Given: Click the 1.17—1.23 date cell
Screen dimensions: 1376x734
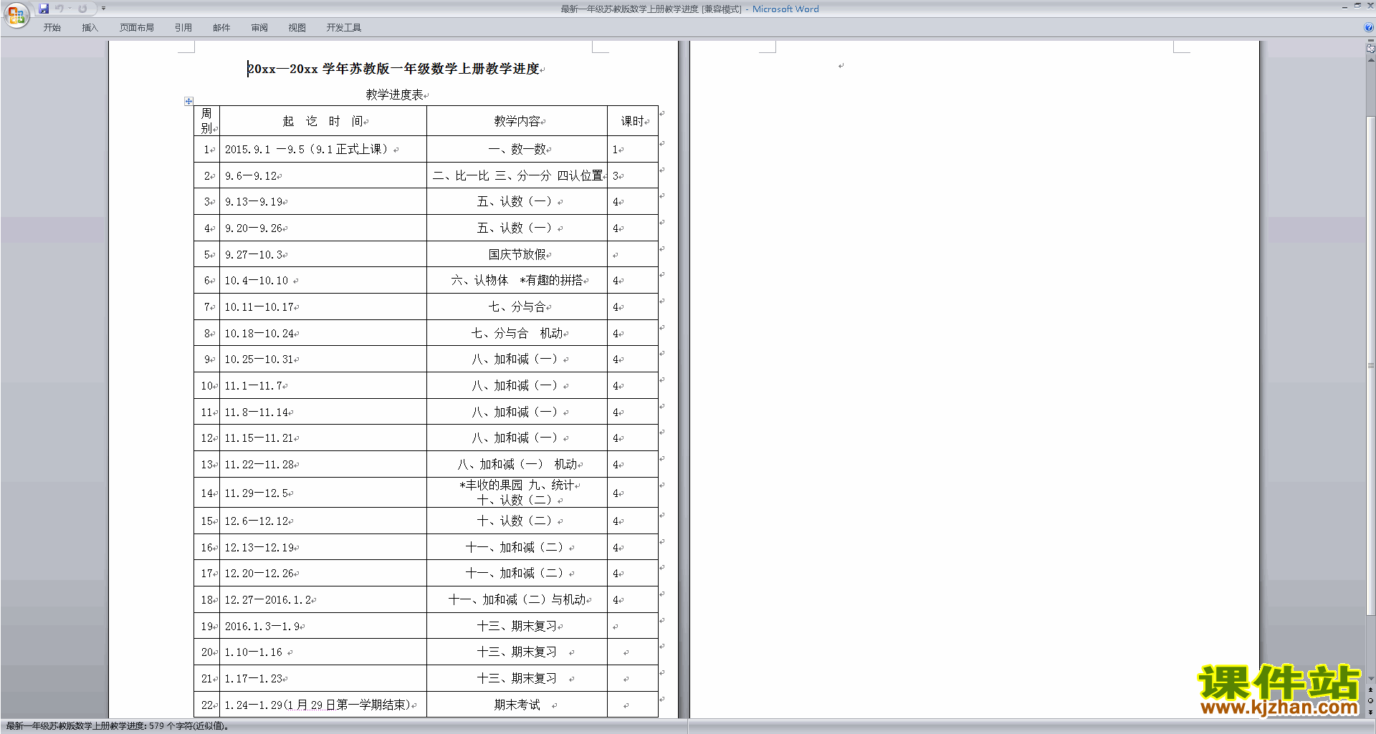Looking at the screenshot, I should pyautogui.click(x=323, y=678).
